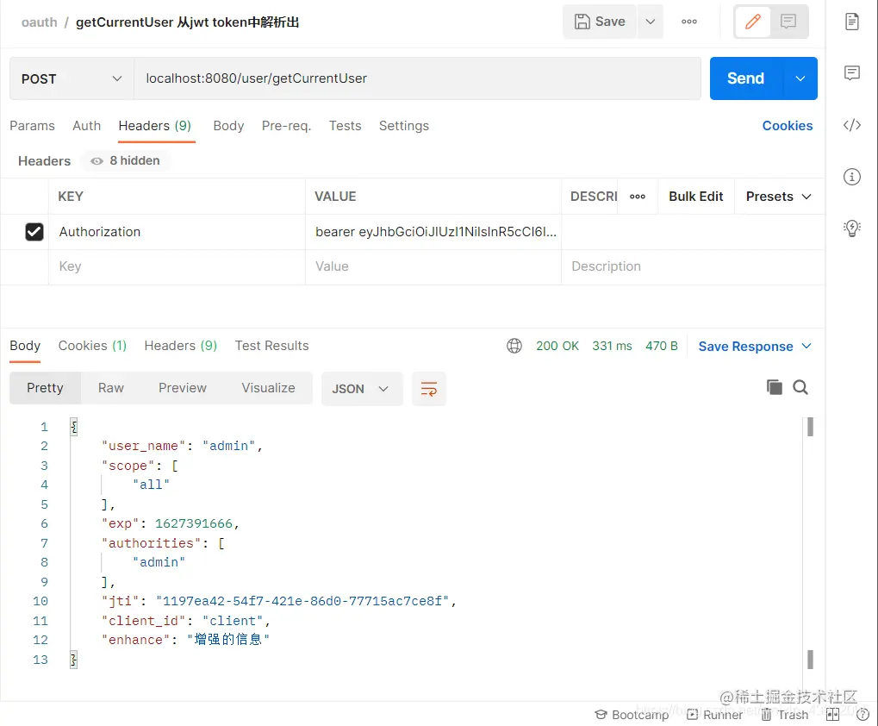Expand the Presets dropdown
Viewport: 878px width, 726px height.
778,197
